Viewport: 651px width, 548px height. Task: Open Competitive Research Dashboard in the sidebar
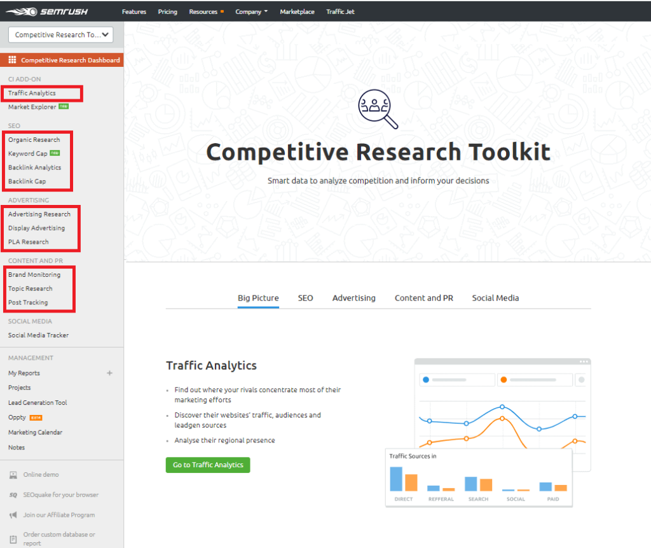point(62,60)
